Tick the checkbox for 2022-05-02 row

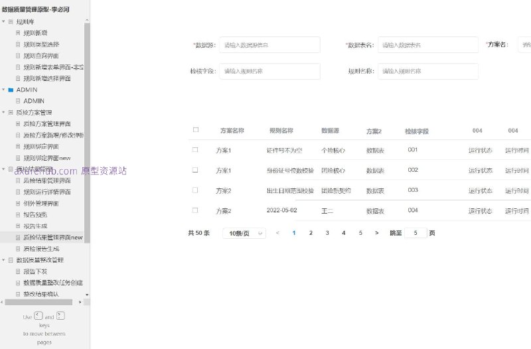click(x=195, y=210)
